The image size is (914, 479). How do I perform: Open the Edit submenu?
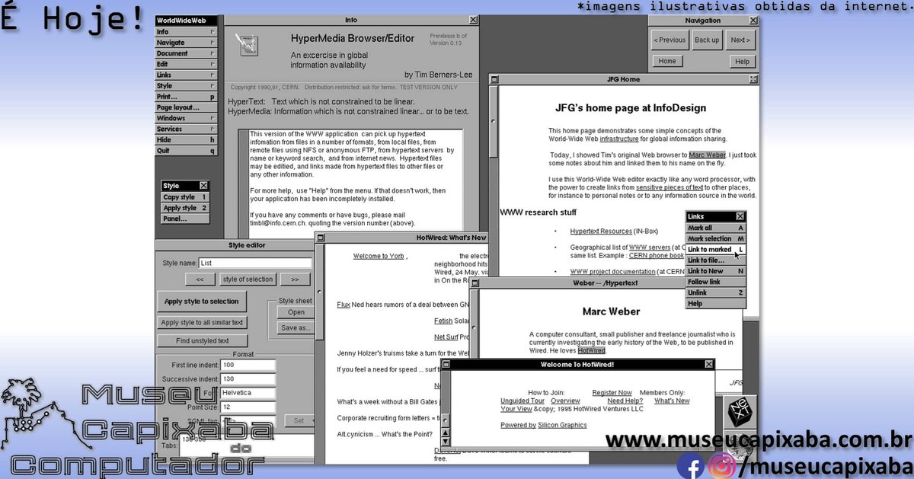pyautogui.click(x=186, y=64)
